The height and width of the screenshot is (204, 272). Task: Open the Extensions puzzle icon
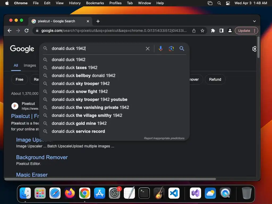click(213, 31)
